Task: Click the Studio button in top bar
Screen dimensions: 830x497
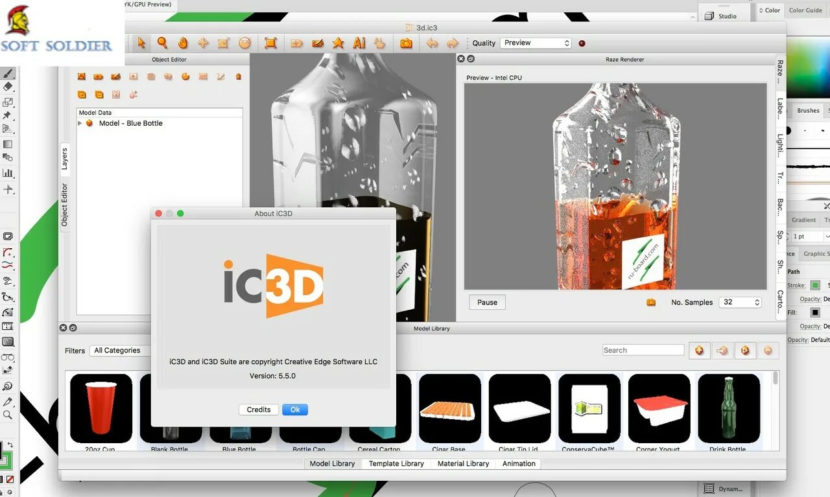Action: (x=722, y=16)
